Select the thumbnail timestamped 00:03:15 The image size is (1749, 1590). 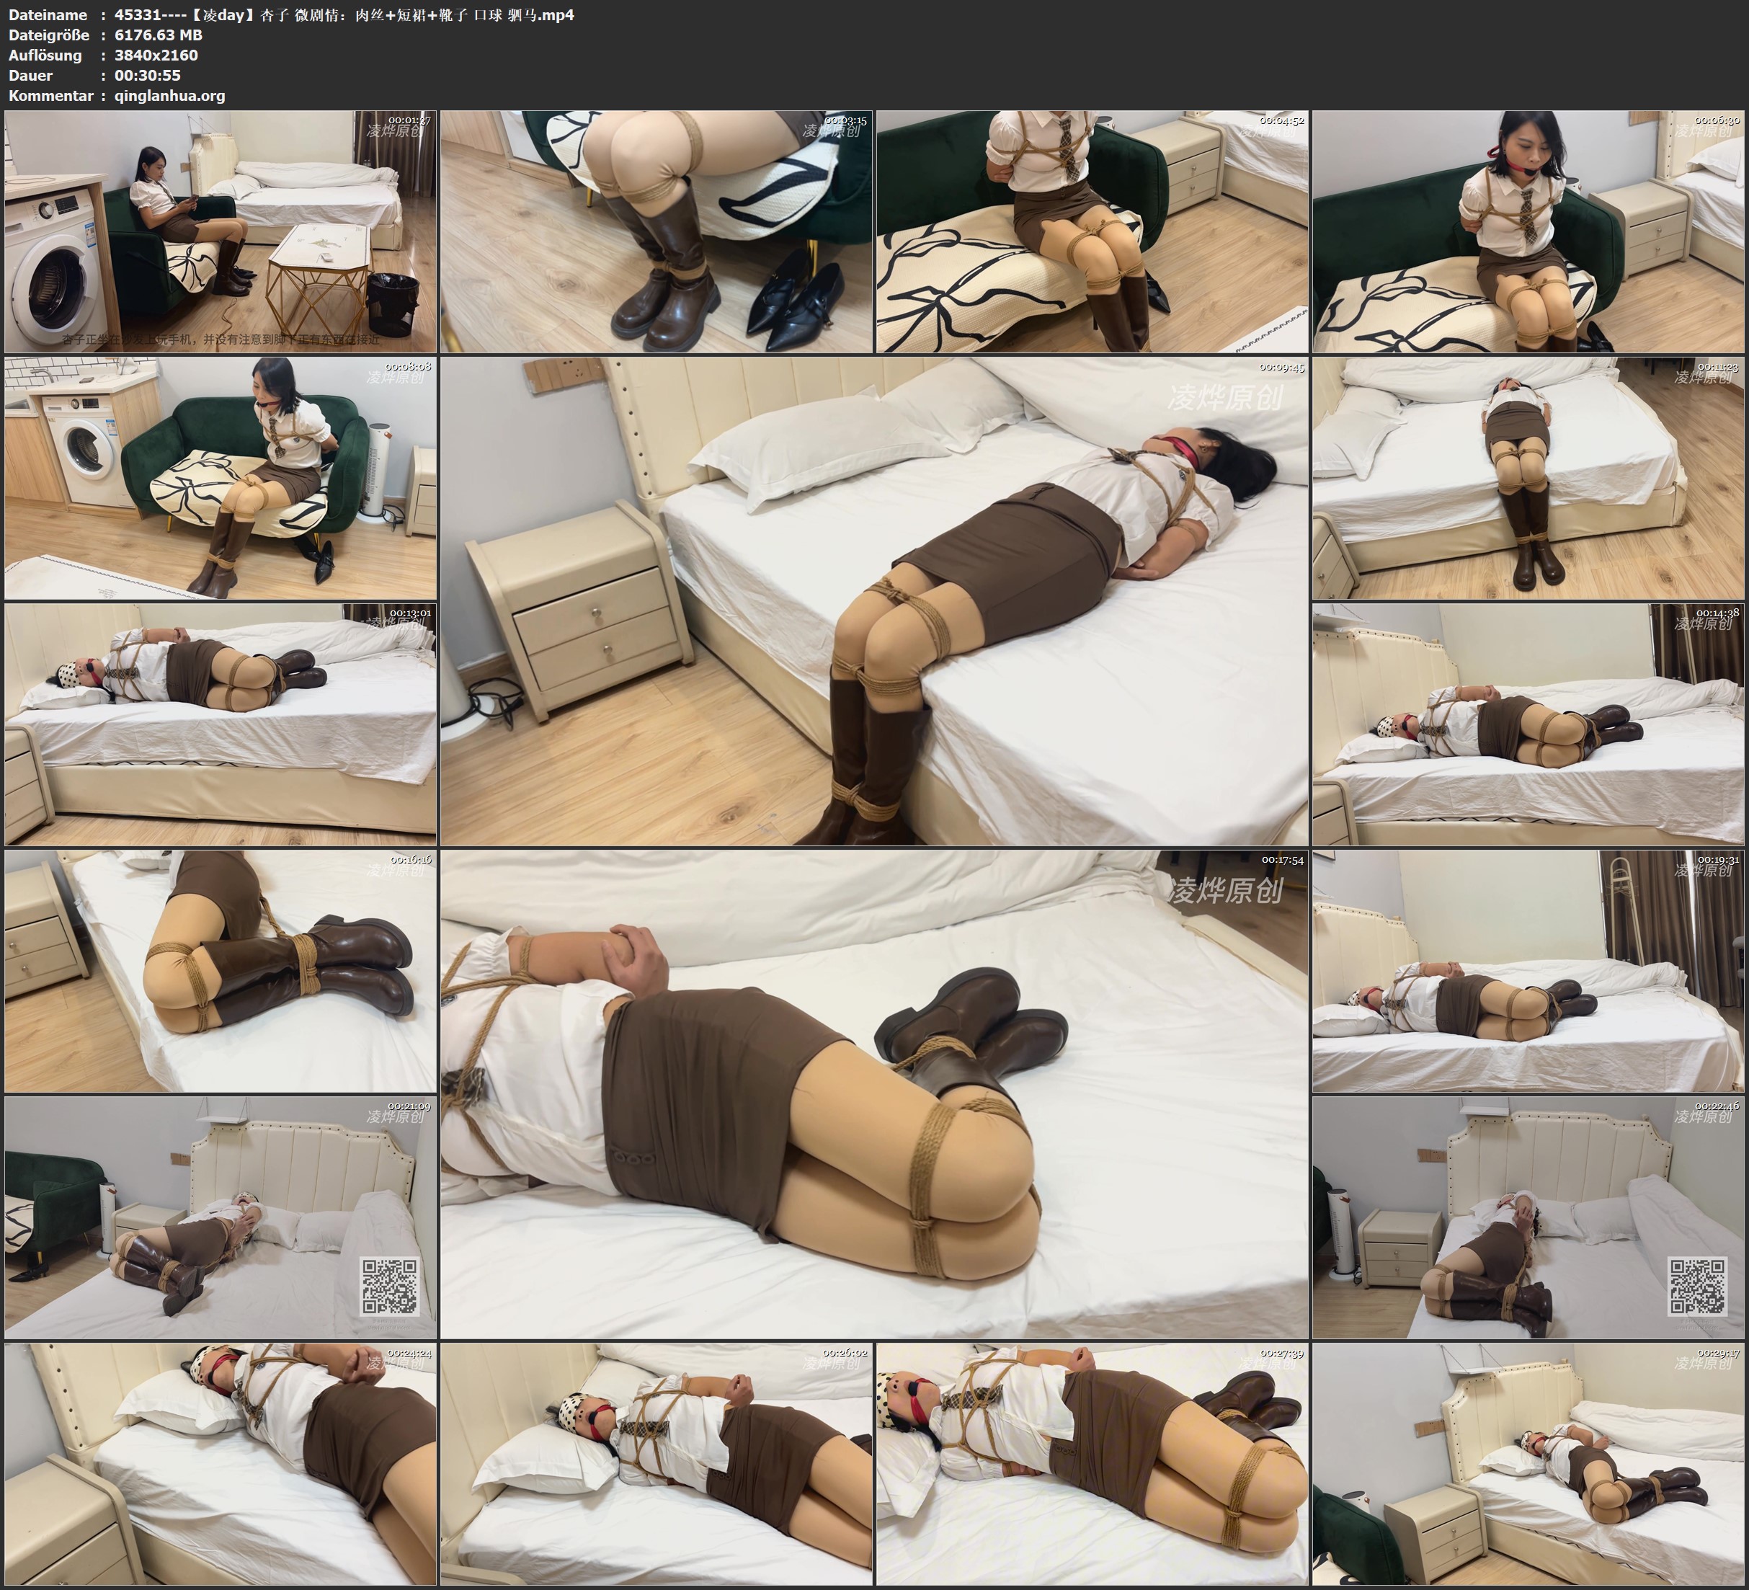click(657, 232)
